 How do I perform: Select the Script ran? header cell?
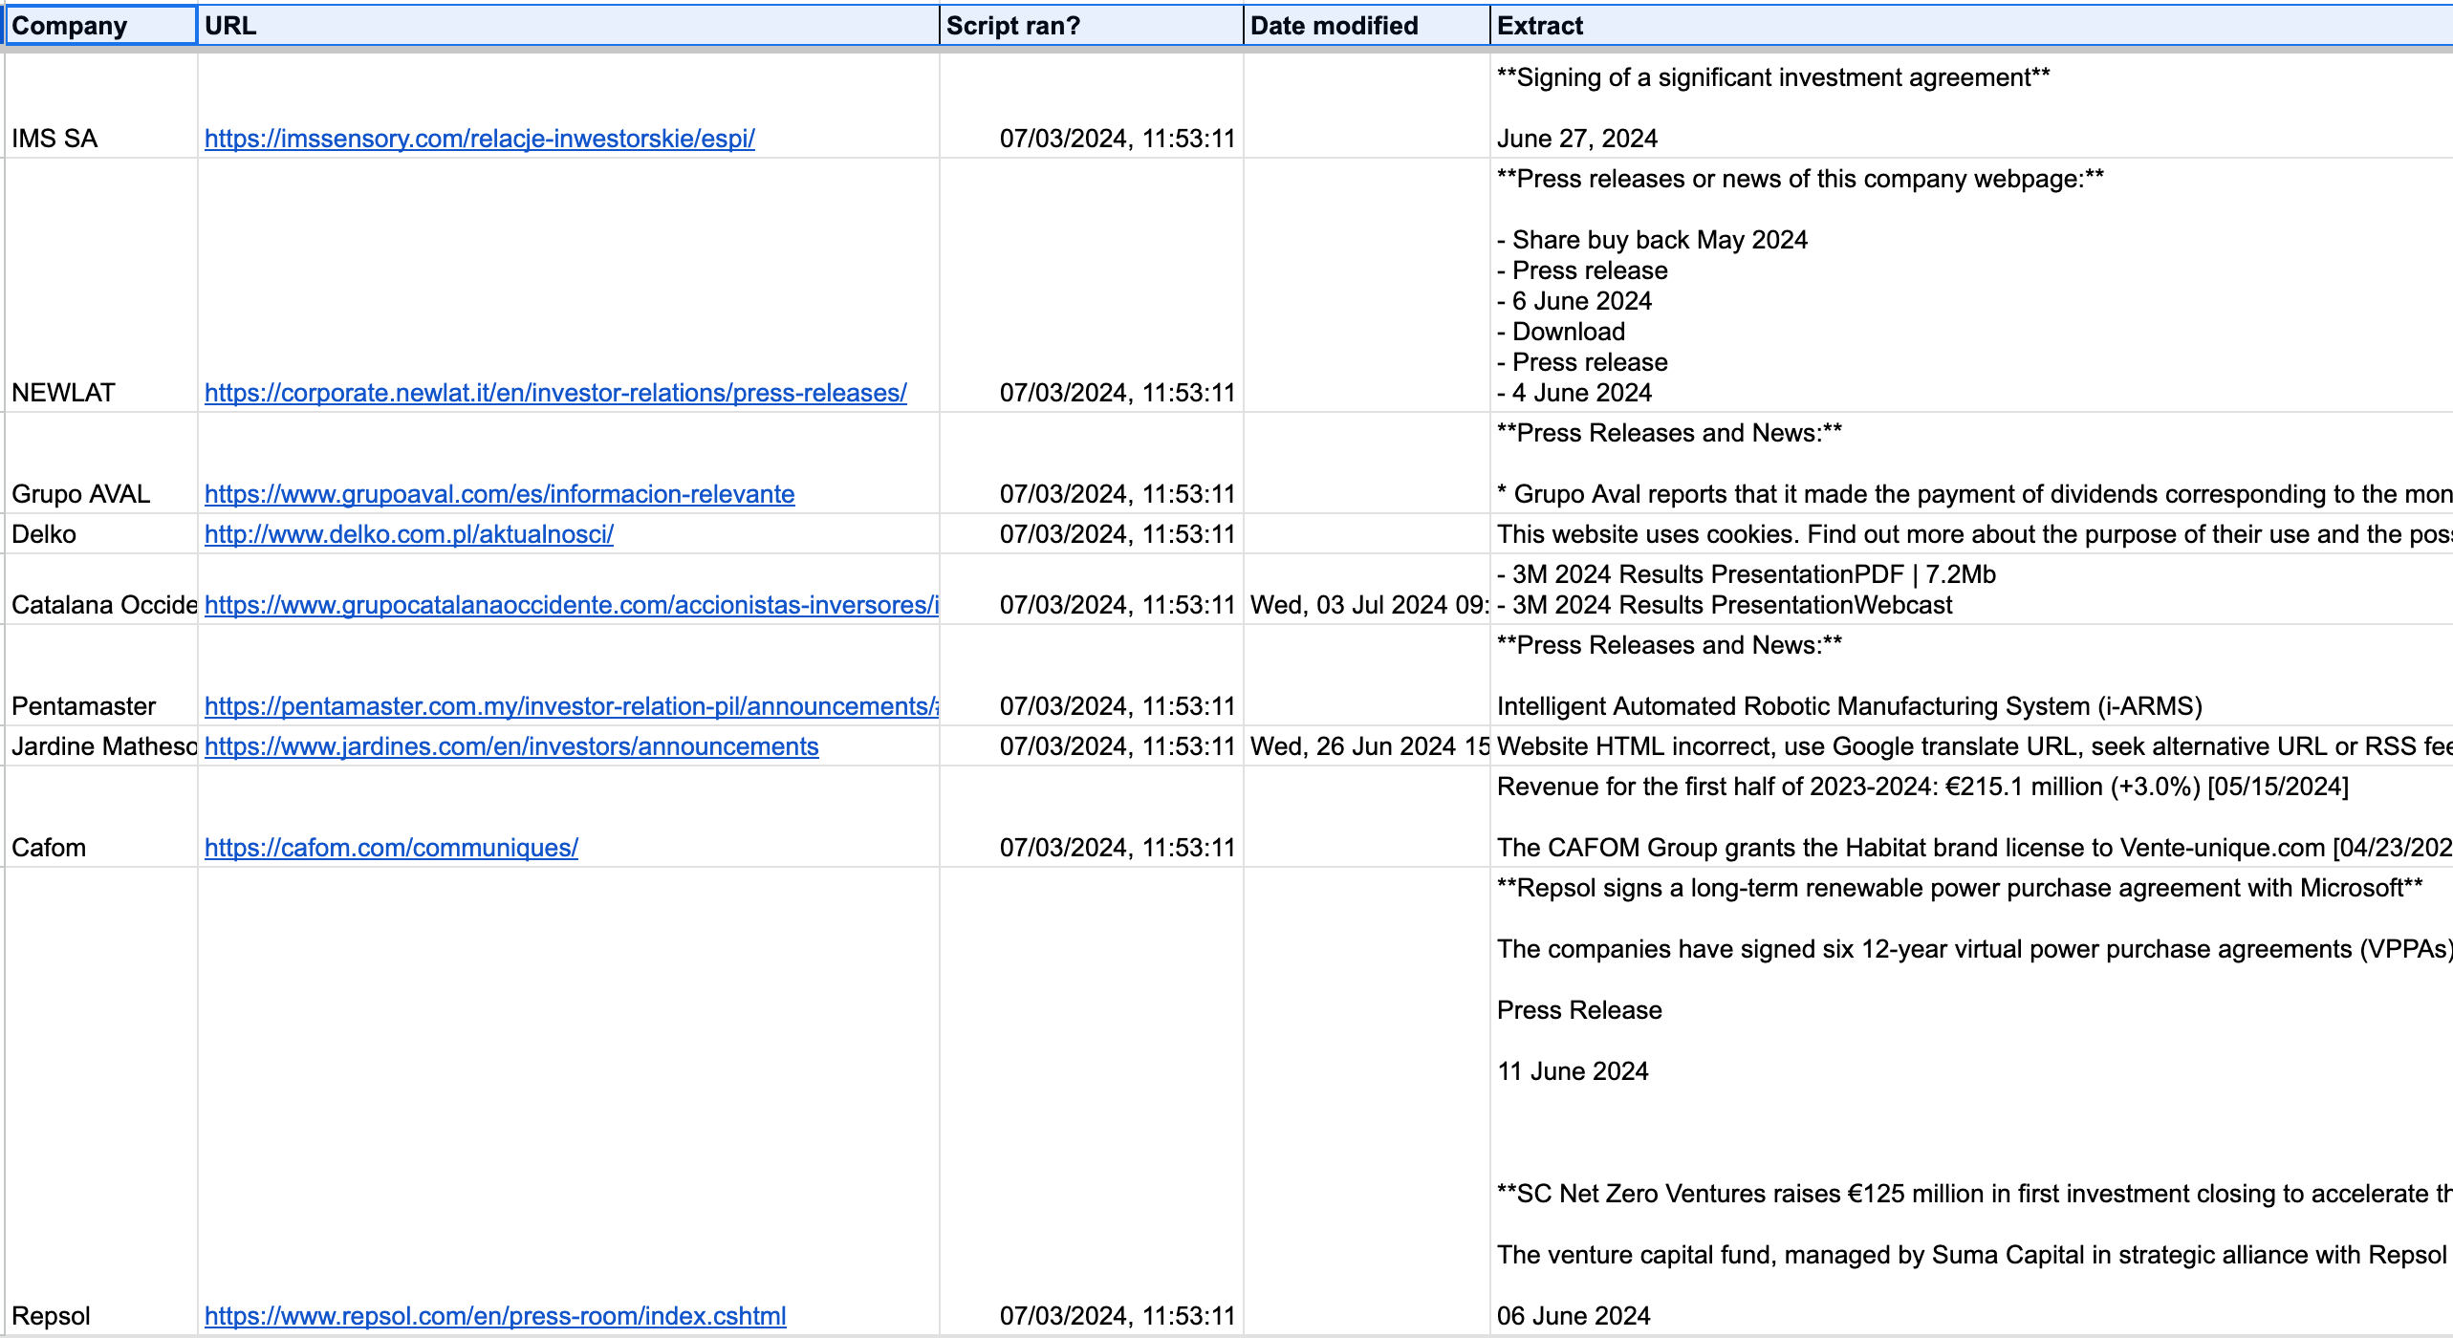click(1091, 26)
